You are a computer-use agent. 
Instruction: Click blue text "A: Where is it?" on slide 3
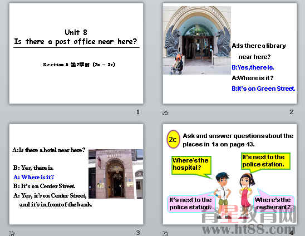(x=33, y=177)
